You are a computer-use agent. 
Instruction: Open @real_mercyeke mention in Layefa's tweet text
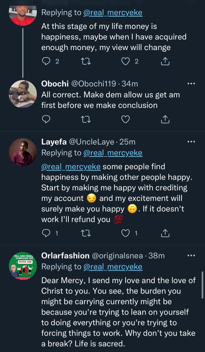pyautogui.click(x=71, y=167)
